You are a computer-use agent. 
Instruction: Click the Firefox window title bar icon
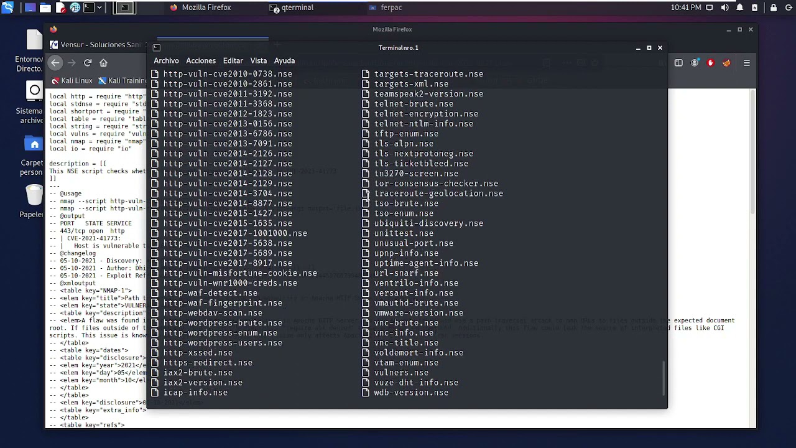tap(53, 29)
